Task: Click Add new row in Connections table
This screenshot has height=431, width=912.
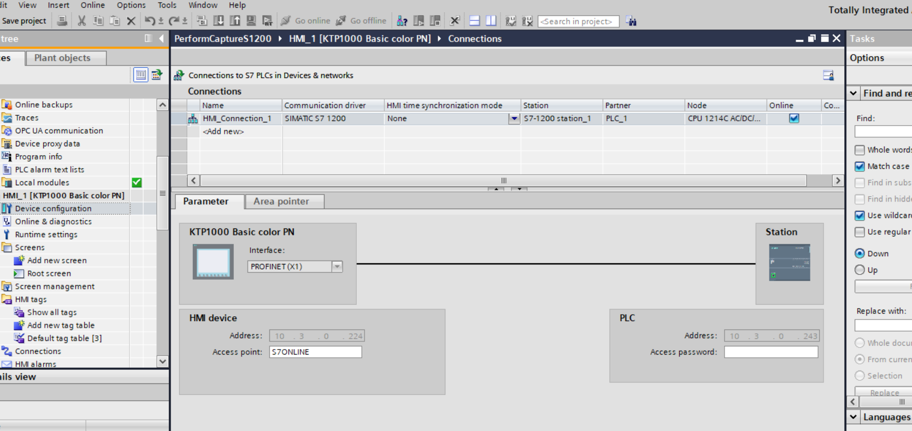Action: click(x=223, y=132)
